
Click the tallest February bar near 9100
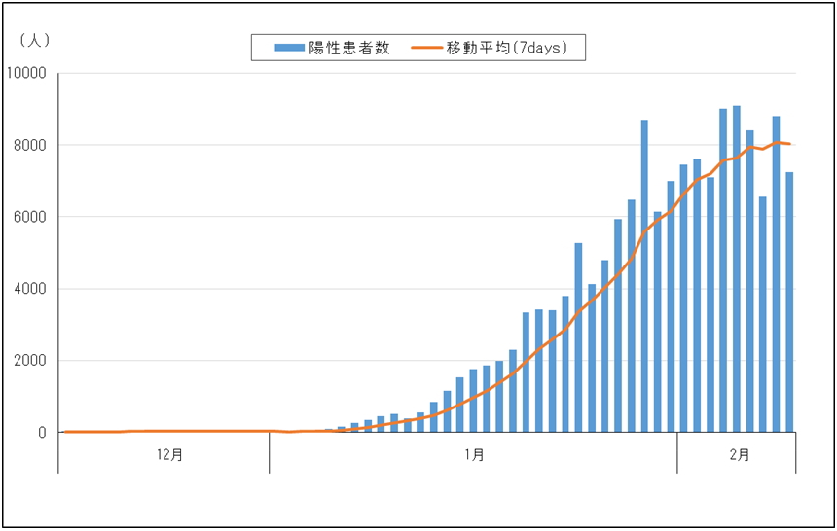pos(737,269)
